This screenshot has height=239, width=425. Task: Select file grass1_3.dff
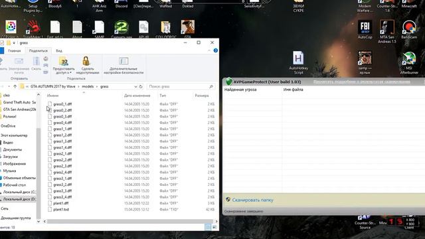tap(62, 141)
